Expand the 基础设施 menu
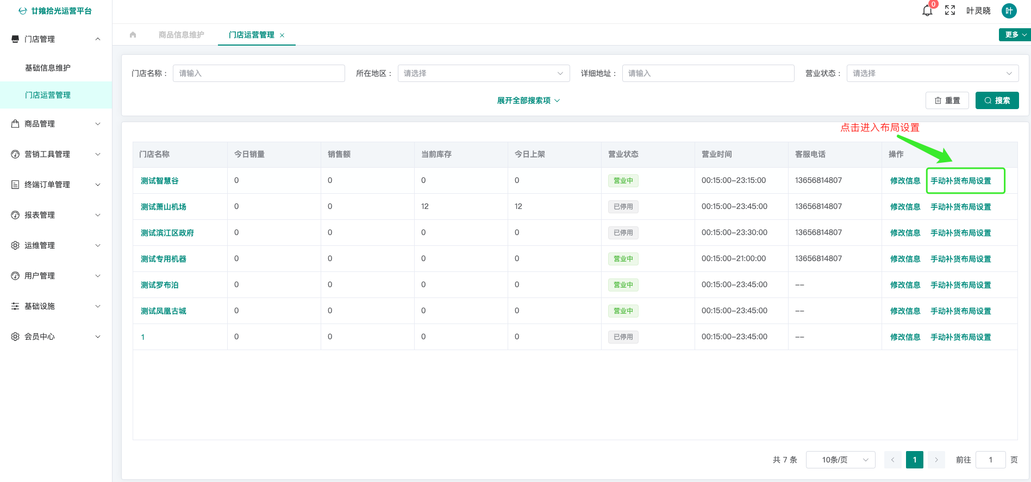 pos(56,306)
